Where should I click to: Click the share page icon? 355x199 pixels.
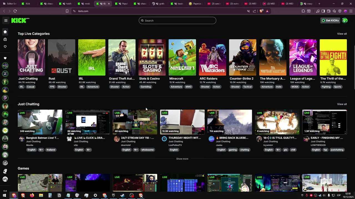point(254,11)
